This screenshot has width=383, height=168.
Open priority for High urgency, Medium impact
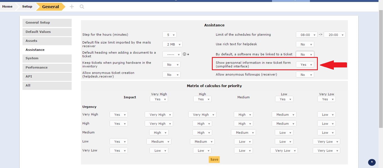243,124
